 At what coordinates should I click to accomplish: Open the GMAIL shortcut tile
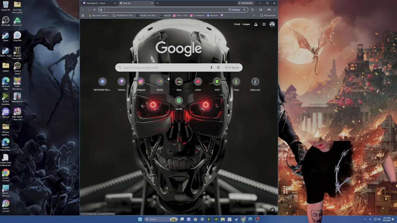160,84
